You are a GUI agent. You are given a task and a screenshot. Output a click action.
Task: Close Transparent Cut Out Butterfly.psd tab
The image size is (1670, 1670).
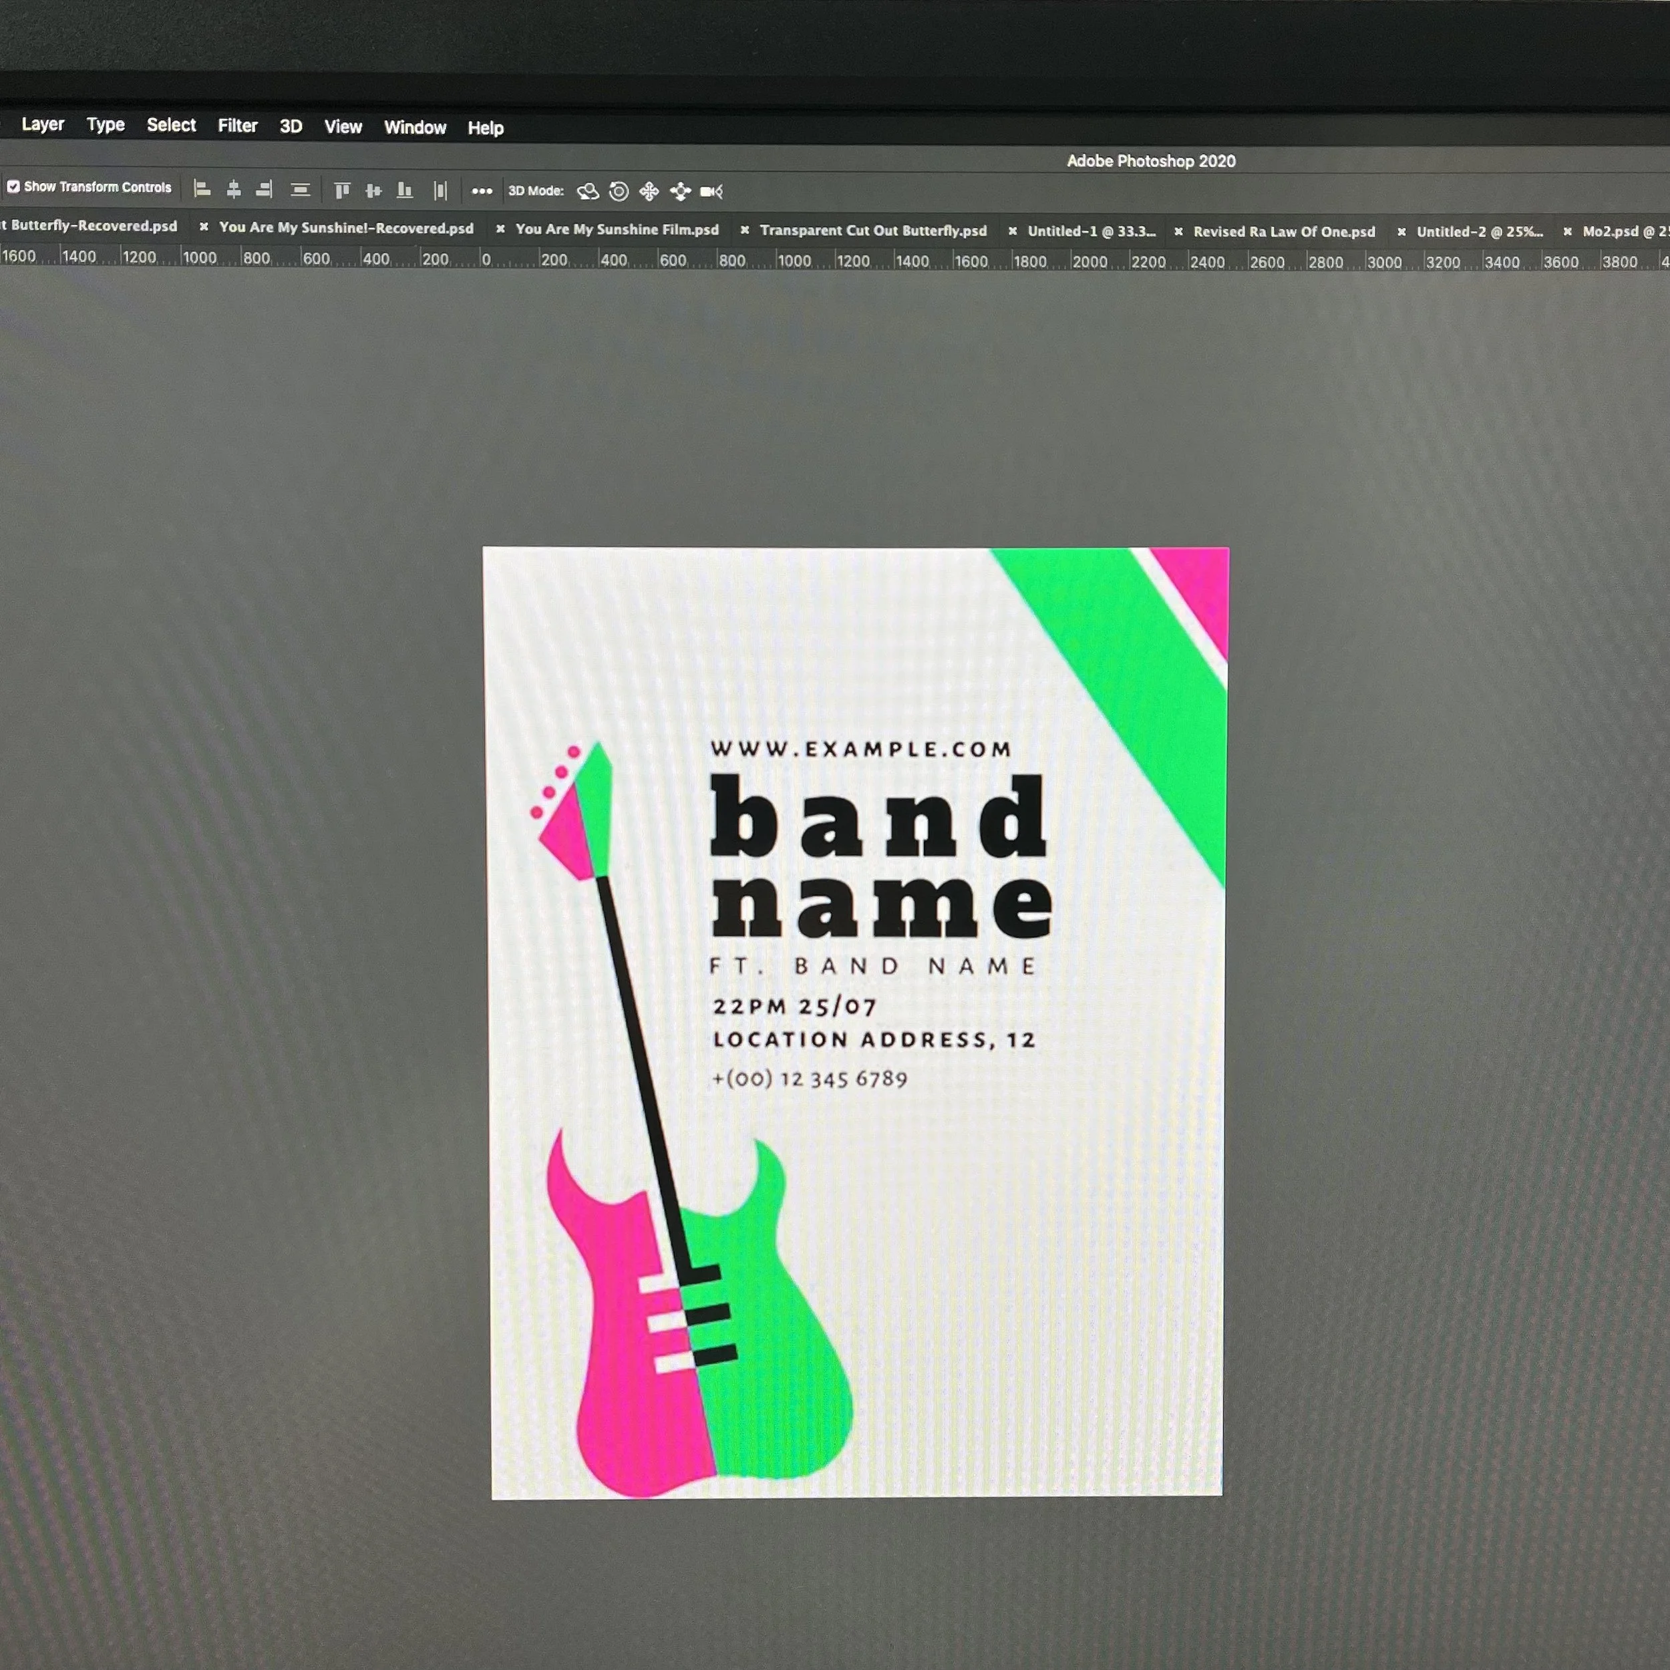pyautogui.click(x=744, y=230)
